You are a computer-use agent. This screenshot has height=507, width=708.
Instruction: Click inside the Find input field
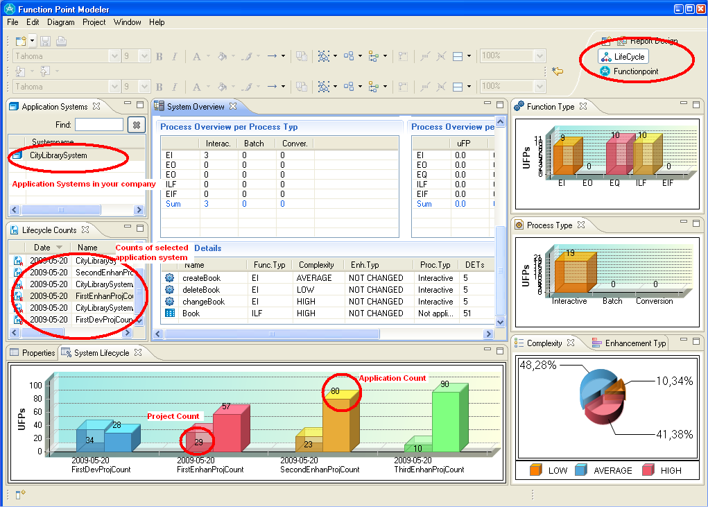tap(99, 124)
